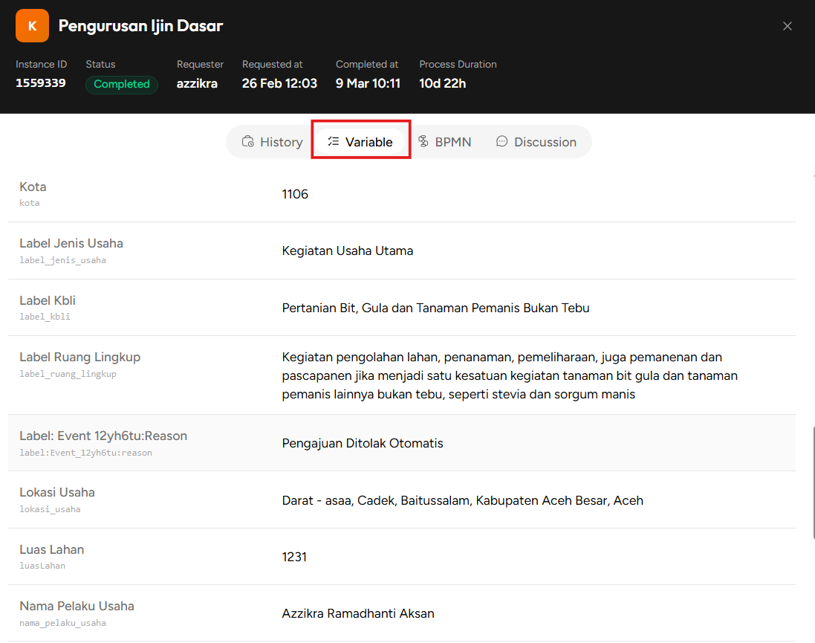Open the Discussion tab

point(536,141)
